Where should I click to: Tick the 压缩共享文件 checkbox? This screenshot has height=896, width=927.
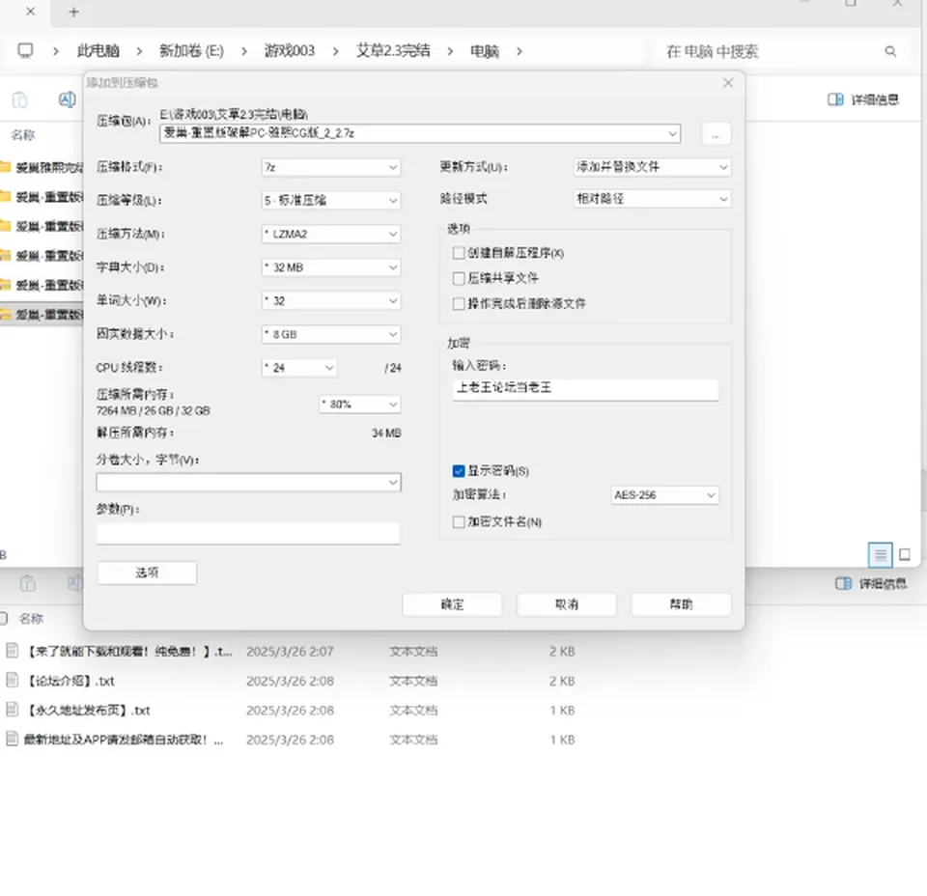point(458,278)
